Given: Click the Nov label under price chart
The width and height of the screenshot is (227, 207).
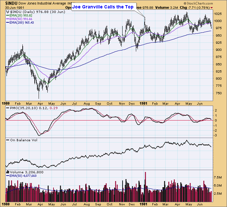Looking at the screenshot, I should (122, 104).
